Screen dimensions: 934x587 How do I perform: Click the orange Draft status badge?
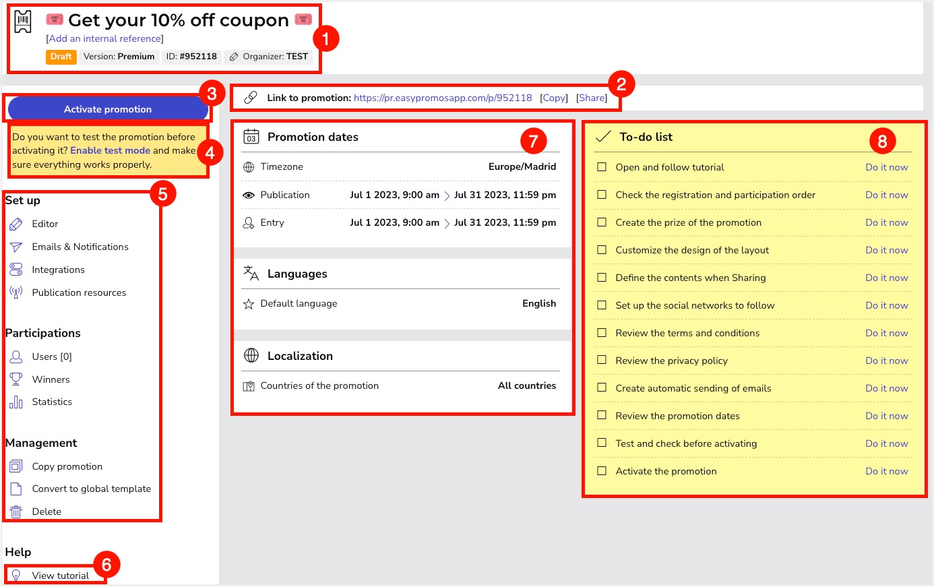click(x=61, y=57)
